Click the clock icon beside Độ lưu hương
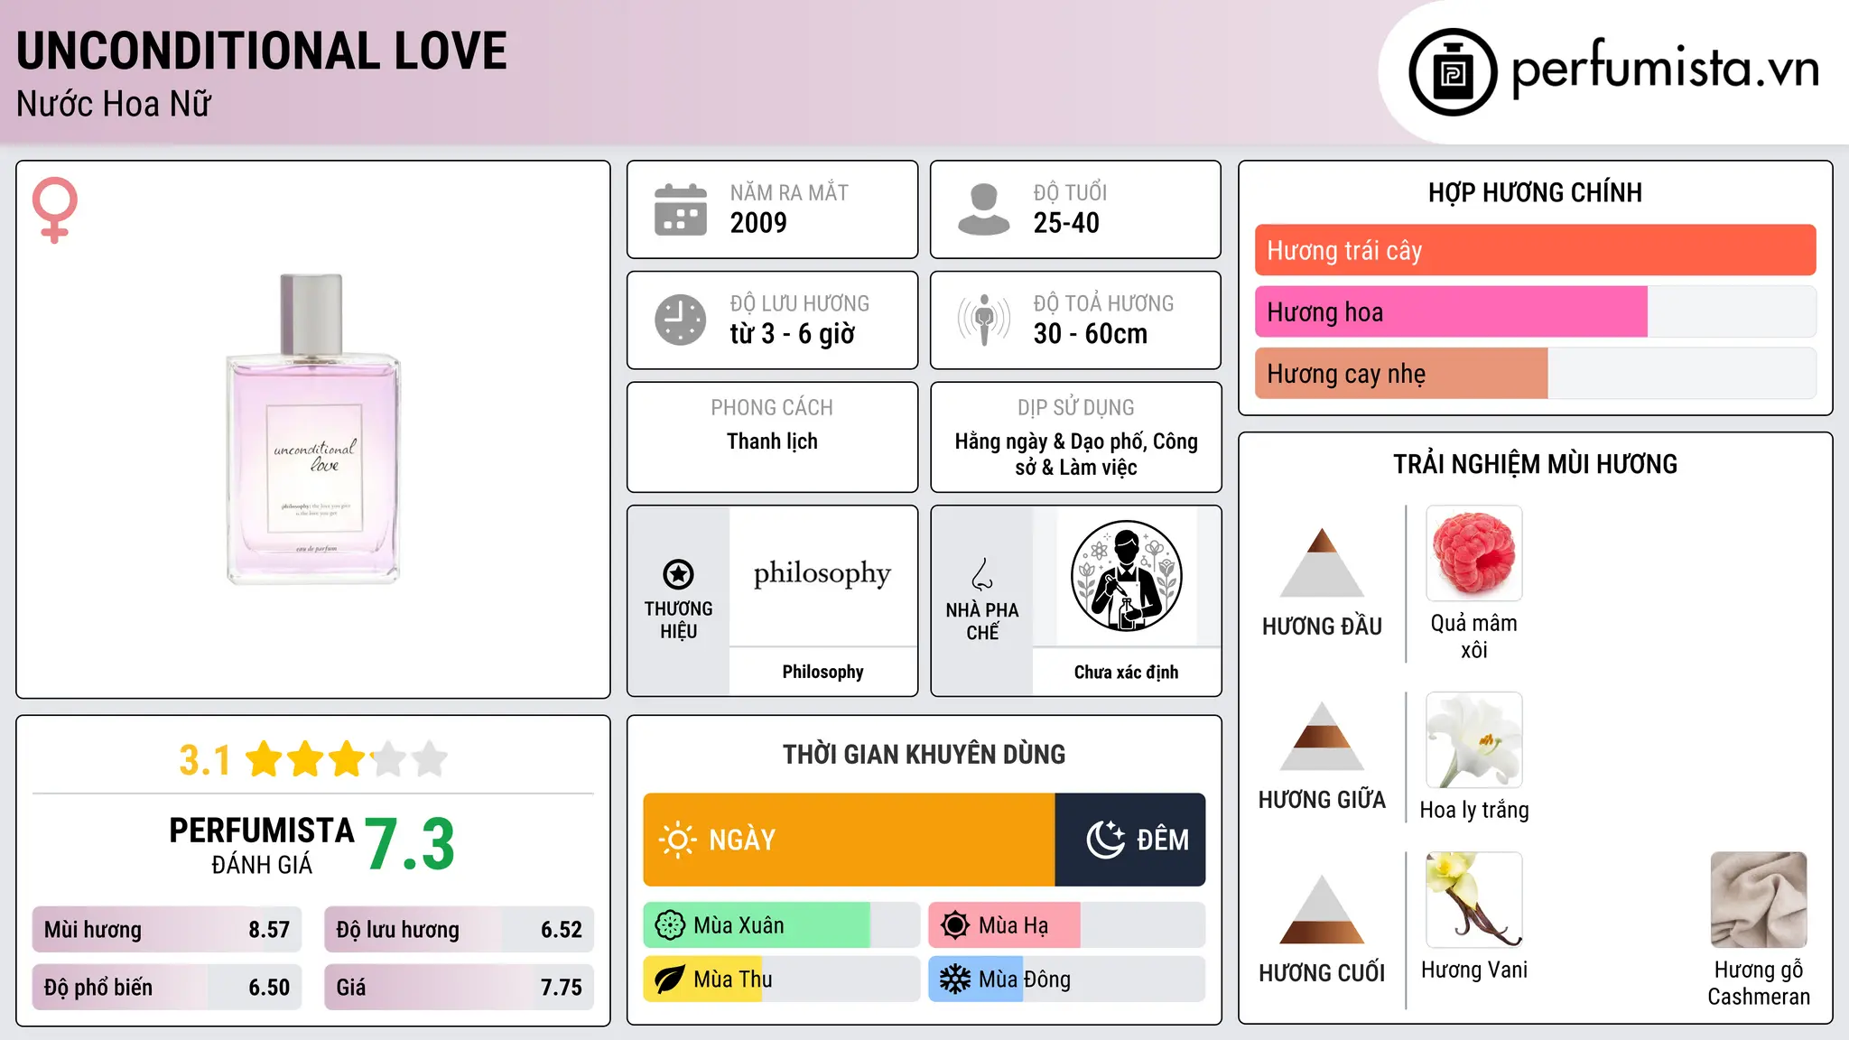 (681, 320)
